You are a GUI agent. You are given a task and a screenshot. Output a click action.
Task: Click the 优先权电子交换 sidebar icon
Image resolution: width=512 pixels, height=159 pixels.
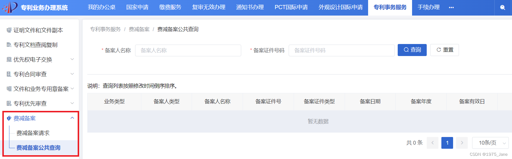pyautogui.click(x=9, y=60)
